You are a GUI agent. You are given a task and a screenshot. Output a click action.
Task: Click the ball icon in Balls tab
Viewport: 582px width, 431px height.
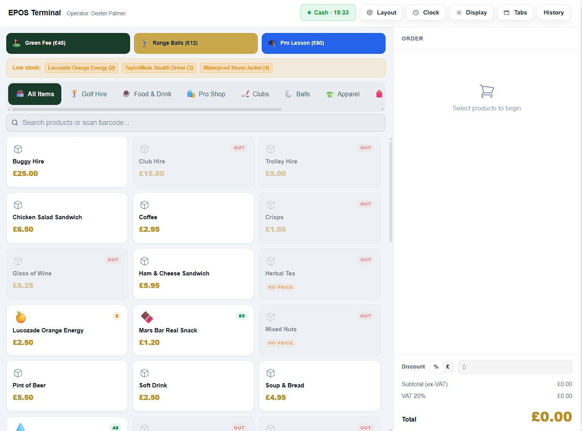pyautogui.click(x=289, y=94)
